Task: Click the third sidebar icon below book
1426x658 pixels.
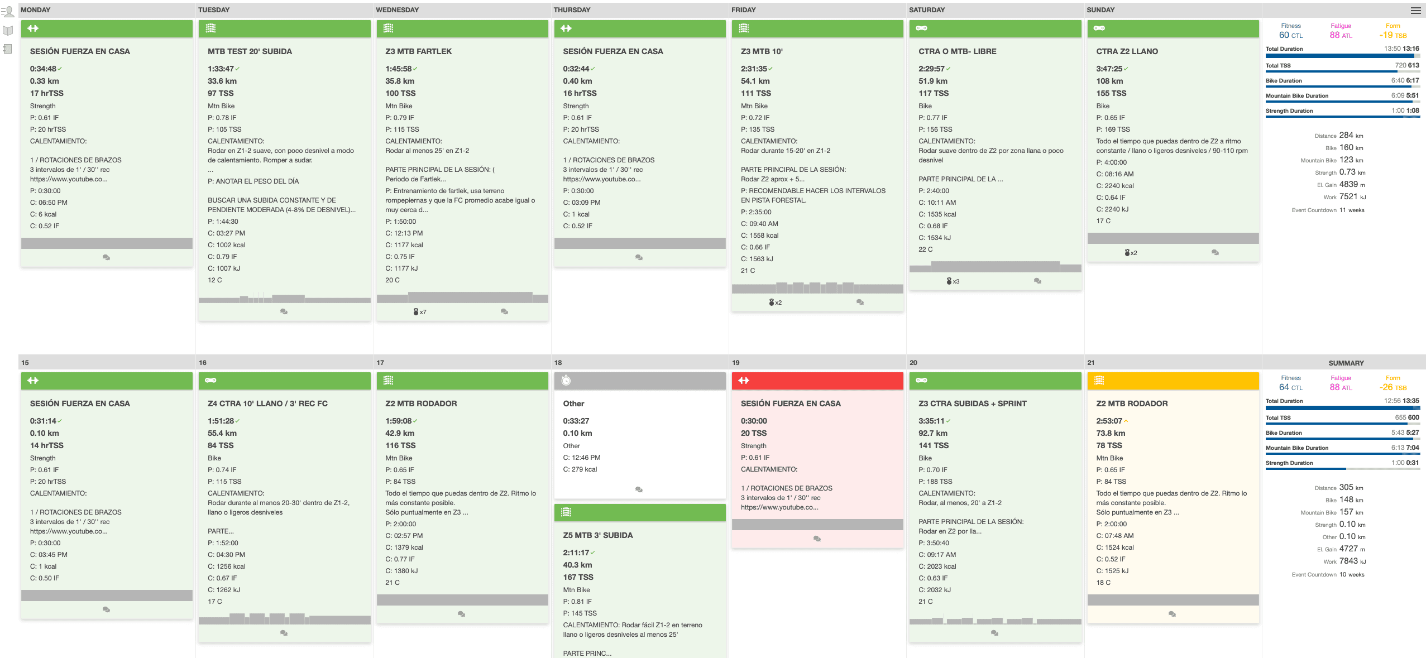Action: coord(8,49)
